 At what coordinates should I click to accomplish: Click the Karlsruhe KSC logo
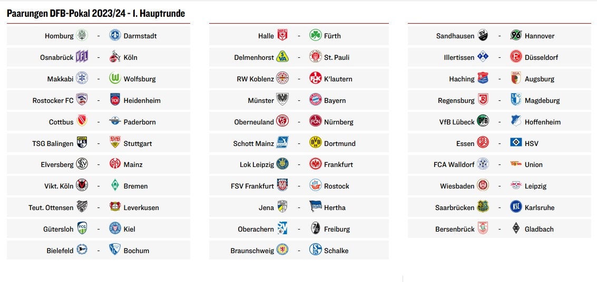click(516, 207)
